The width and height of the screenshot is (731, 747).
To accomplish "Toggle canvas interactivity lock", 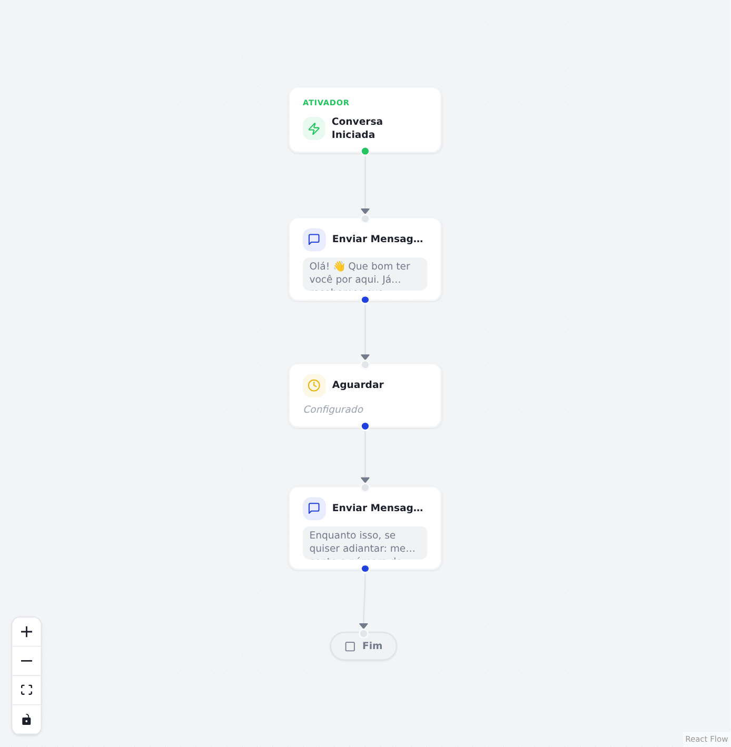I will pos(26,720).
